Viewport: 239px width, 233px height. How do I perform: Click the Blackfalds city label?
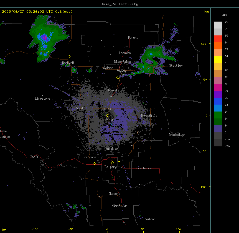coord(122,62)
